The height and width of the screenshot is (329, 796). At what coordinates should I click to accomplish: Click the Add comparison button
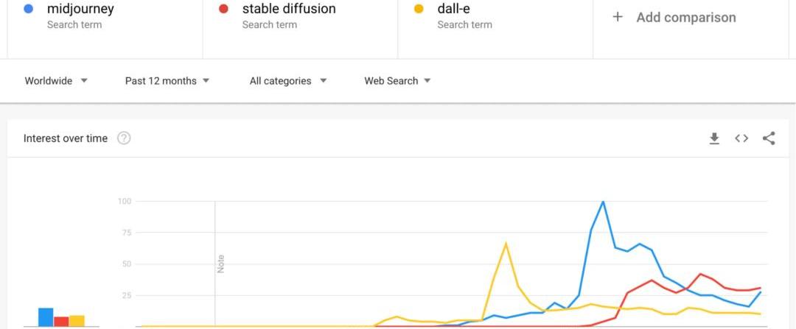(x=685, y=17)
